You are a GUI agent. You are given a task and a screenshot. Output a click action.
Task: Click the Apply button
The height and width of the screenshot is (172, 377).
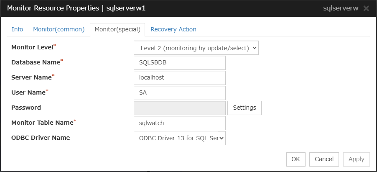[x=356, y=159]
